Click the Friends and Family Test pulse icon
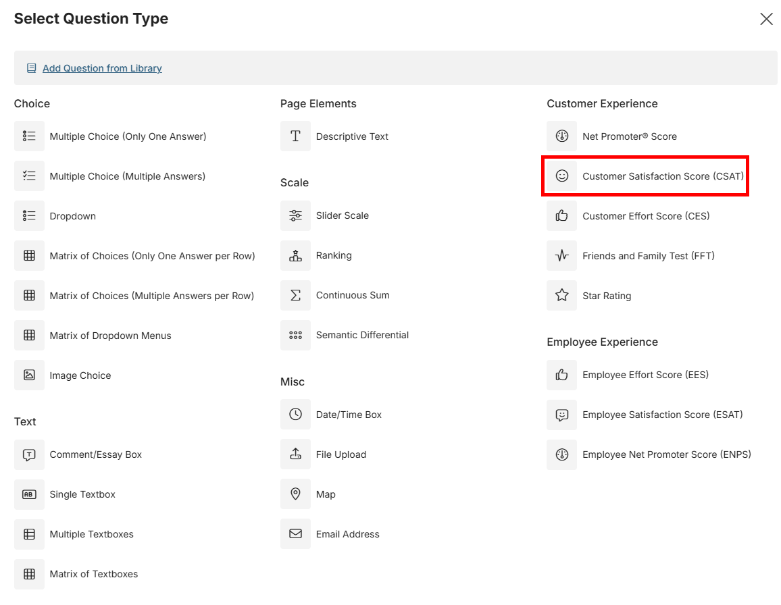 point(562,255)
